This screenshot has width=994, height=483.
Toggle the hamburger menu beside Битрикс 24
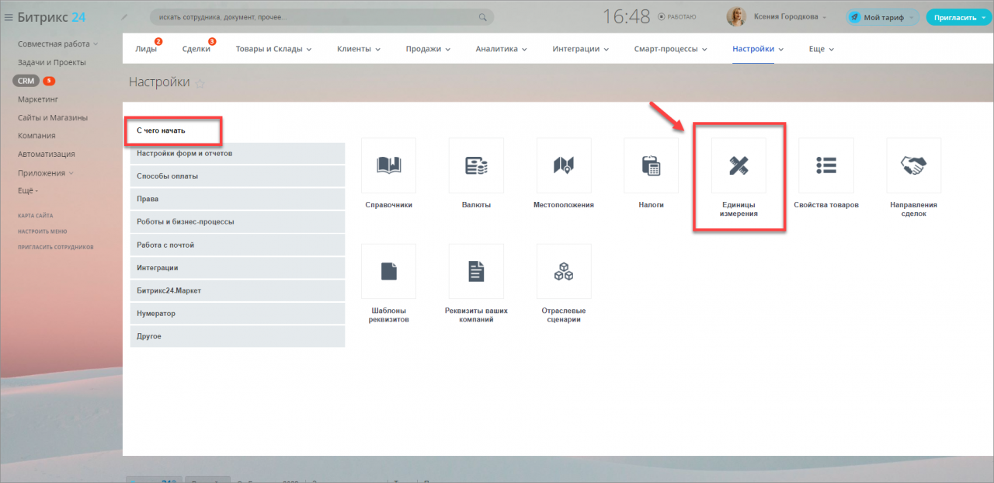[x=9, y=17]
